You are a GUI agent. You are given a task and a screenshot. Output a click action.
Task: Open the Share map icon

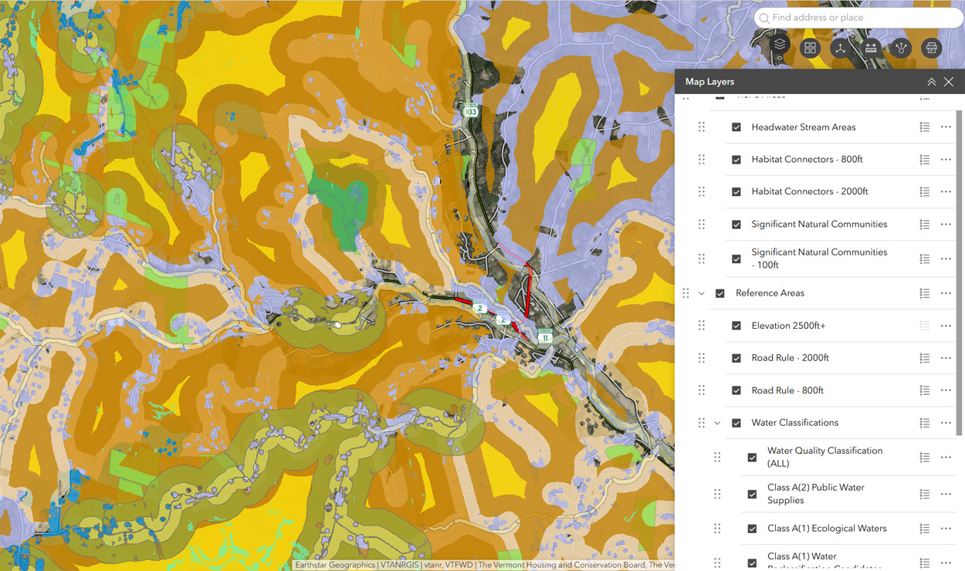[x=901, y=48]
